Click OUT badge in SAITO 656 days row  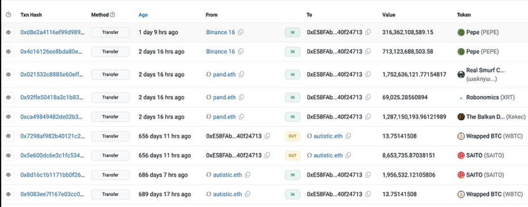(x=292, y=155)
